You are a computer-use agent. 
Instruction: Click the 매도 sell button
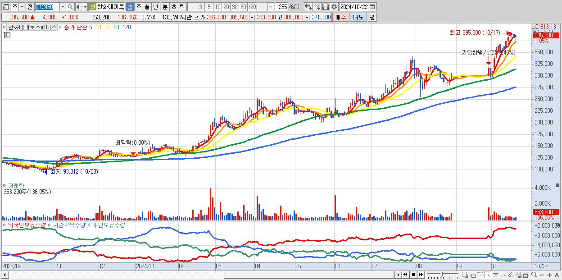[358, 17]
